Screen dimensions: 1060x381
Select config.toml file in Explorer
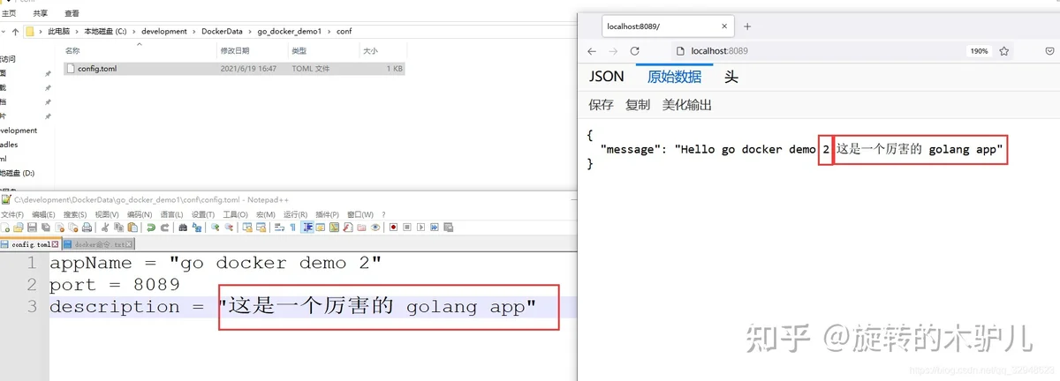[x=234, y=68]
